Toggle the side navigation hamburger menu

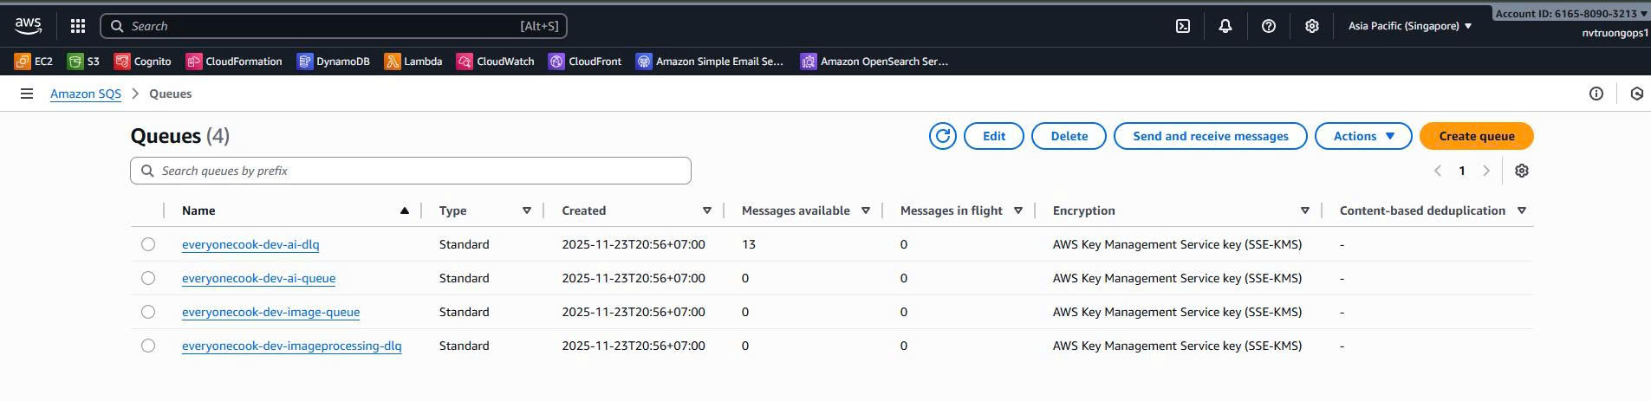pyautogui.click(x=27, y=94)
